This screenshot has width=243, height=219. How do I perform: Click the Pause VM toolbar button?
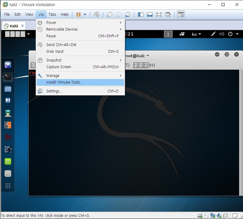(x=78, y=14)
